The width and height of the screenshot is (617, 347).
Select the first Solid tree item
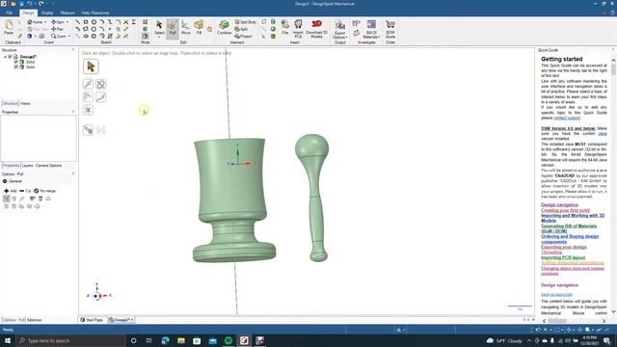pos(30,62)
